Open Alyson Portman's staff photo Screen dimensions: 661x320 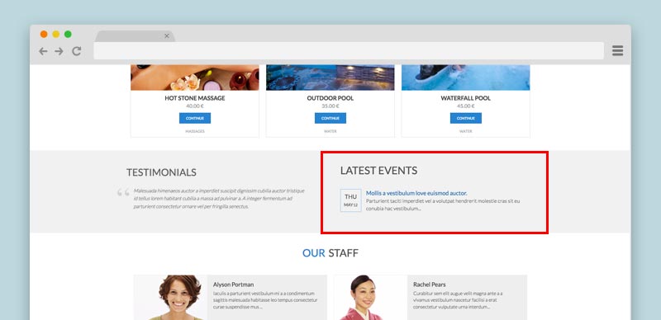click(171, 297)
